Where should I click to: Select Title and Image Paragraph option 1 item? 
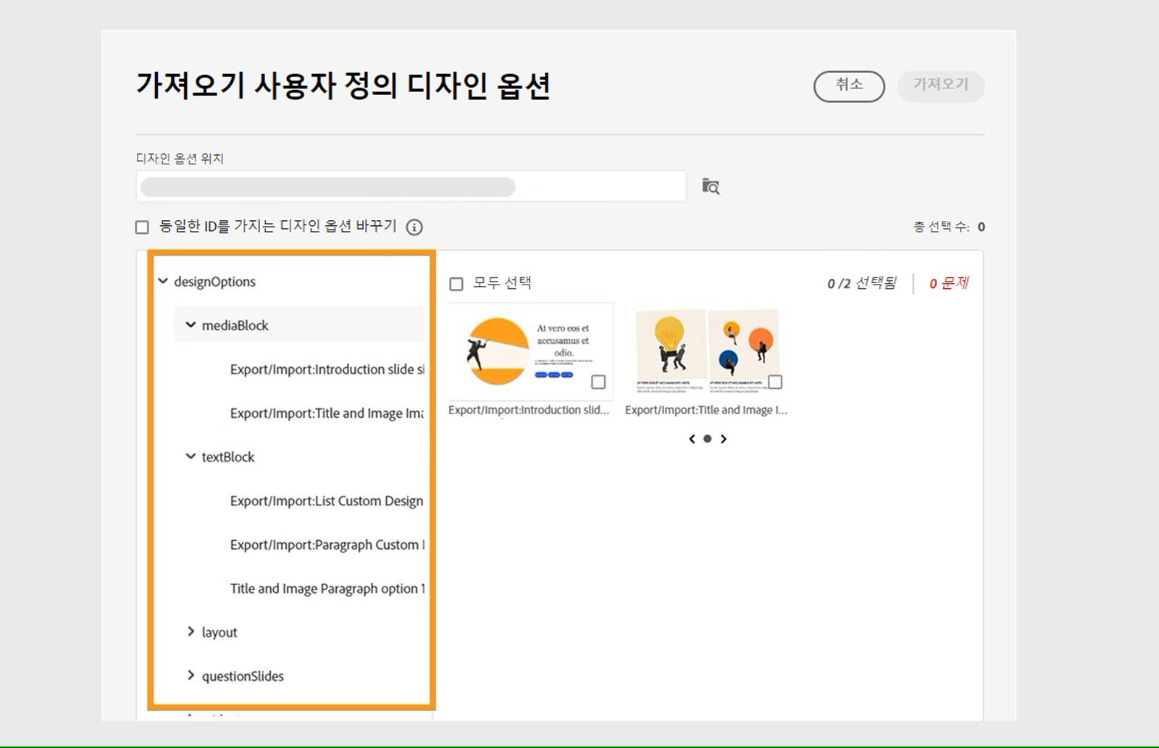[327, 588]
